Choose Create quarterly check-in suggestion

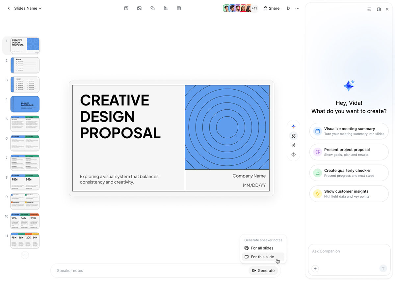[349, 173]
